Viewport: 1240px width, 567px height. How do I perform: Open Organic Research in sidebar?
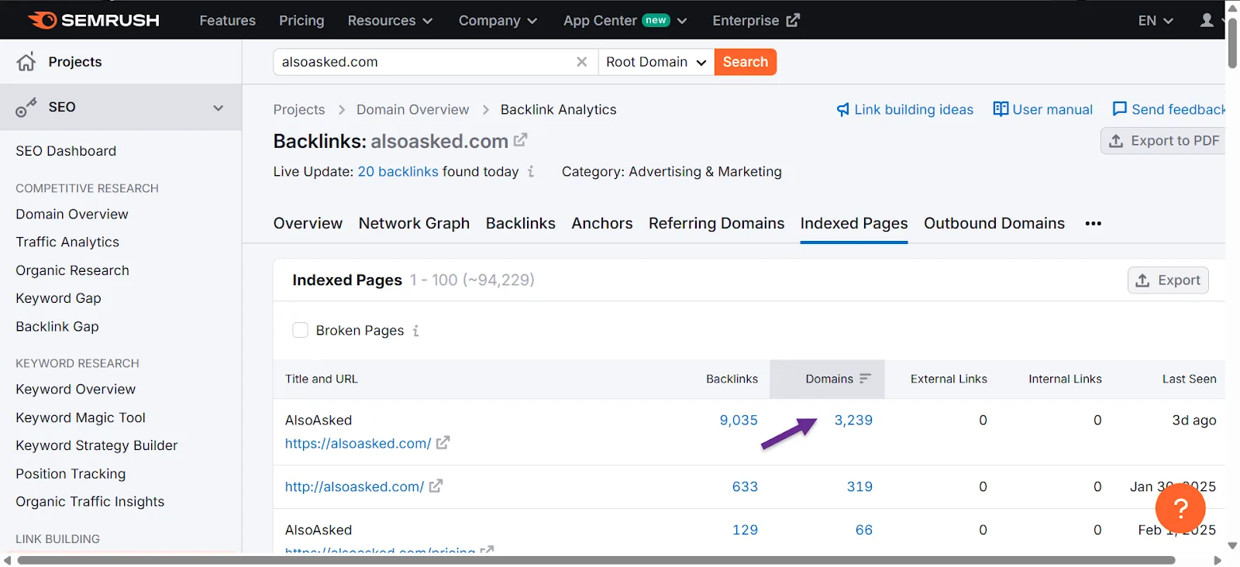72,270
